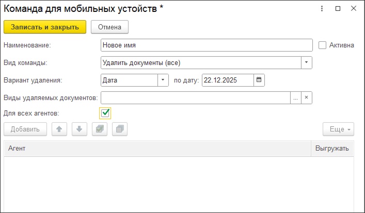The height and width of the screenshot is (213, 365).
Task: Open the calendar picker for the date field
Action: [259, 80]
